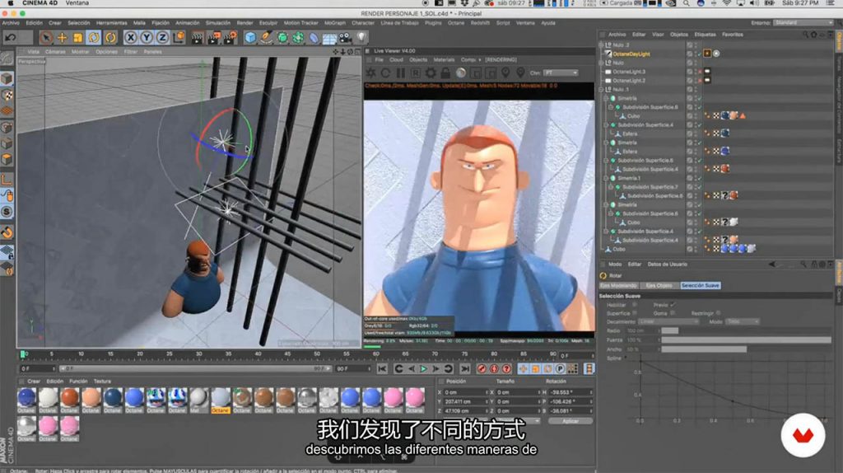Toggle X axis lock

[x=131, y=37]
